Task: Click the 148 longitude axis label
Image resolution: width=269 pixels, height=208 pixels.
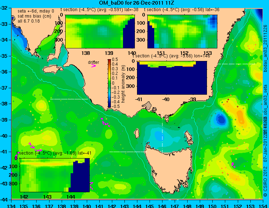Action: 187,206
